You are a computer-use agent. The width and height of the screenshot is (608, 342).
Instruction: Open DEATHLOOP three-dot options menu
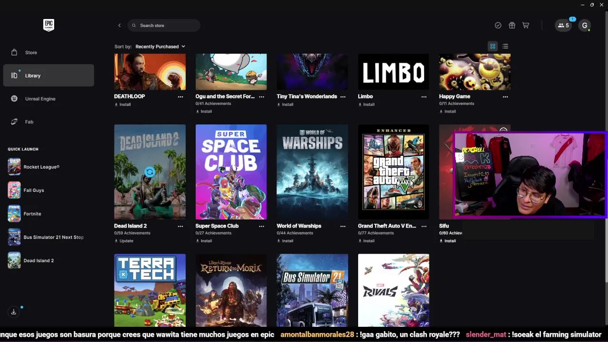tap(180, 96)
